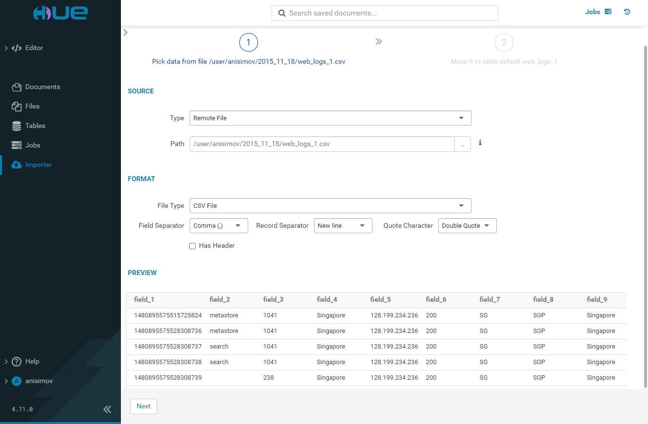Open the Field Separator dropdown

[x=219, y=226]
